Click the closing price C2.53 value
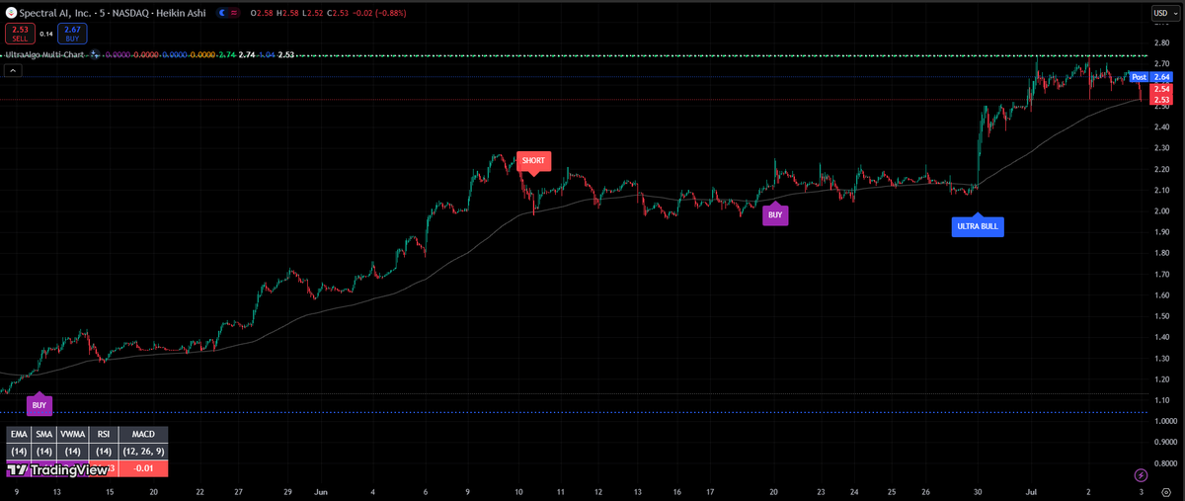Image resolution: width=1185 pixels, height=501 pixels. pyautogui.click(x=337, y=13)
